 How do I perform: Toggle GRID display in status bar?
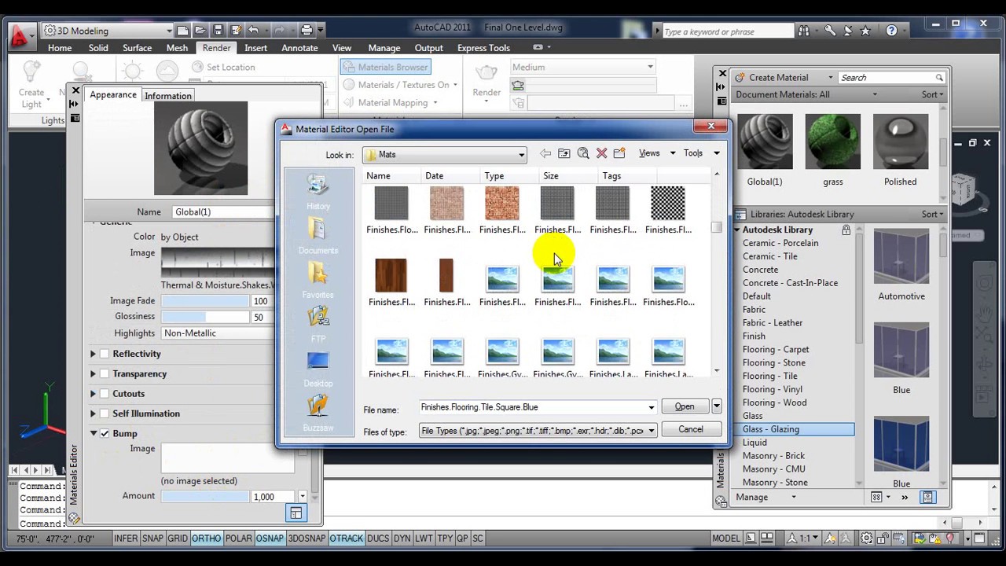point(178,538)
